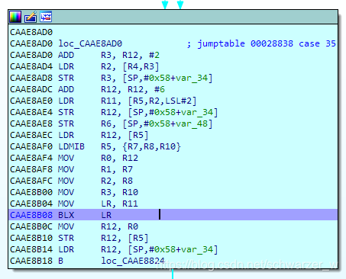Select the MOV R3, R10 line

click(74, 192)
